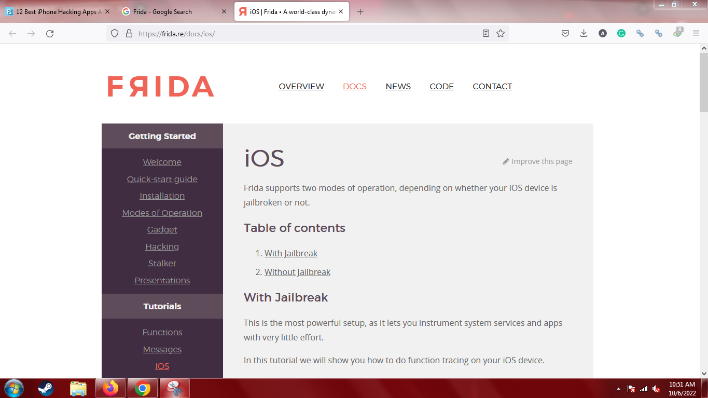The width and height of the screenshot is (708, 398).
Task: Reload the Frida iOS docs page
Action: tap(50, 33)
